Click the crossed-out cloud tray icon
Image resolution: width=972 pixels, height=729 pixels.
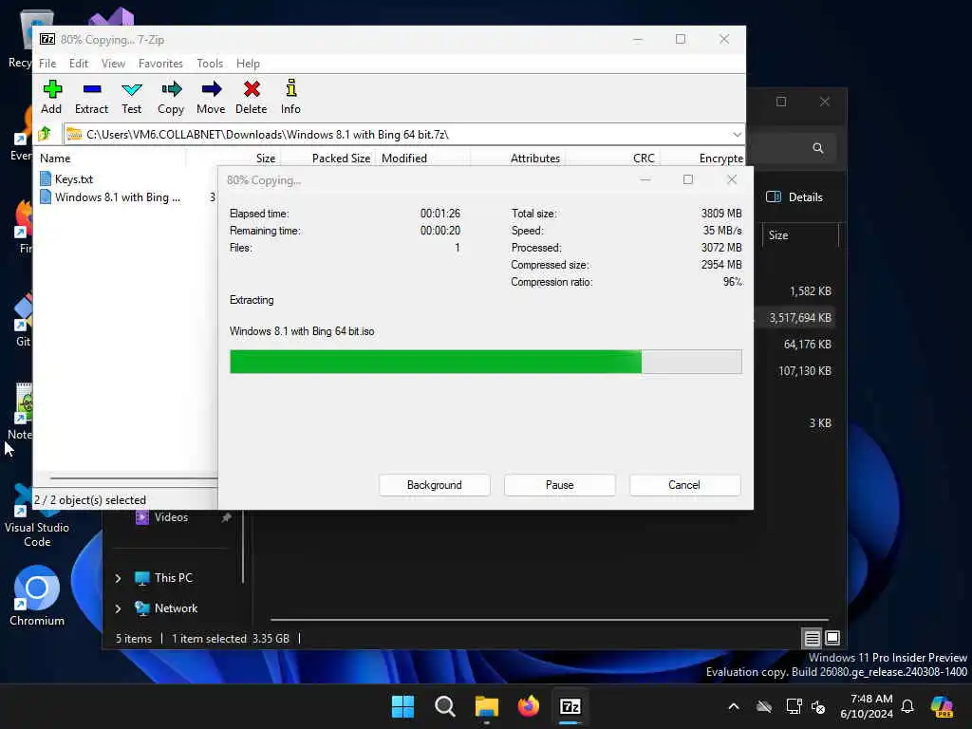764,706
